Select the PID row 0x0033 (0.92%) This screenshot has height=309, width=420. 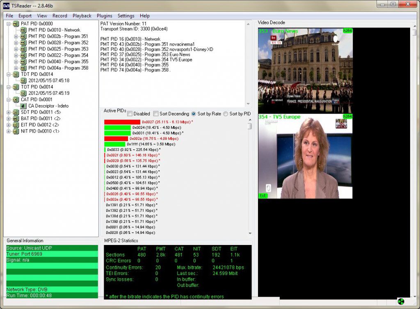click(132, 150)
